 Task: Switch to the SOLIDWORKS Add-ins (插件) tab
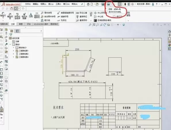tap(41, 24)
